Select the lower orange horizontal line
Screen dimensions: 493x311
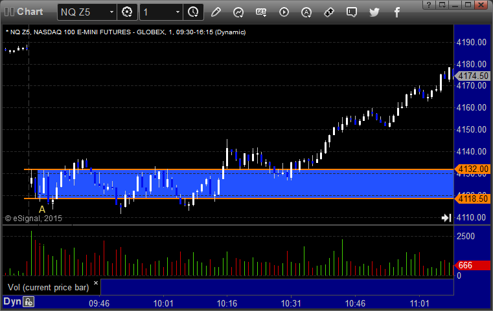tap(239, 198)
